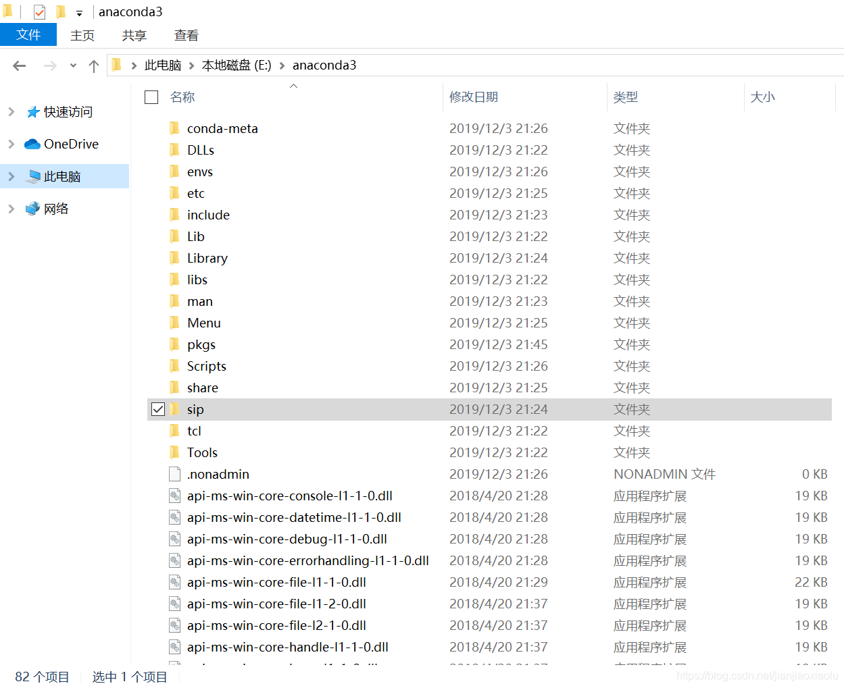This screenshot has height=688, width=844.
Task: Click the envs folder icon
Action: click(174, 171)
